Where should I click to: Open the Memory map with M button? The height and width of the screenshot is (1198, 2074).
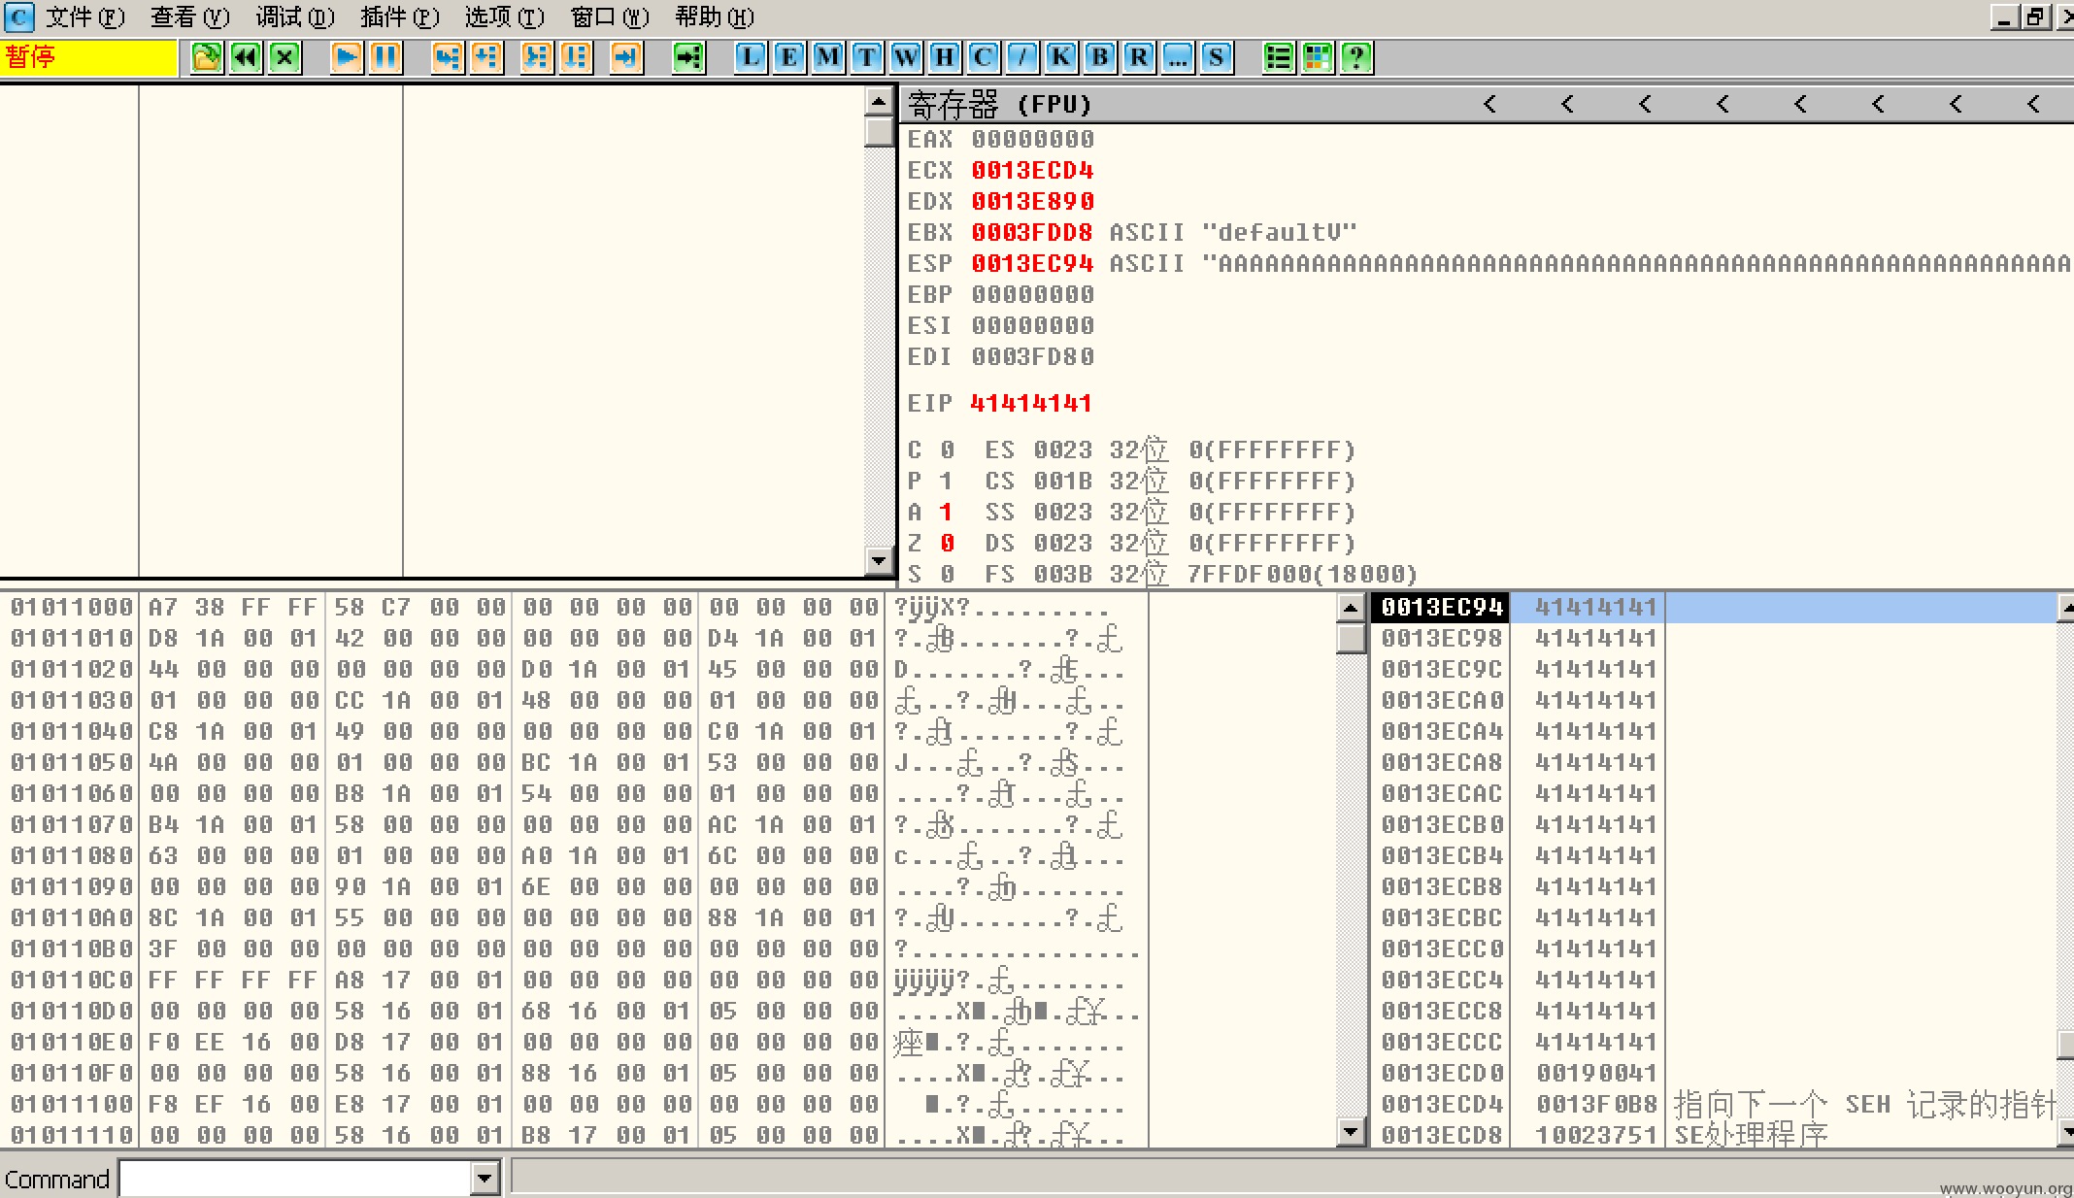[x=828, y=57]
